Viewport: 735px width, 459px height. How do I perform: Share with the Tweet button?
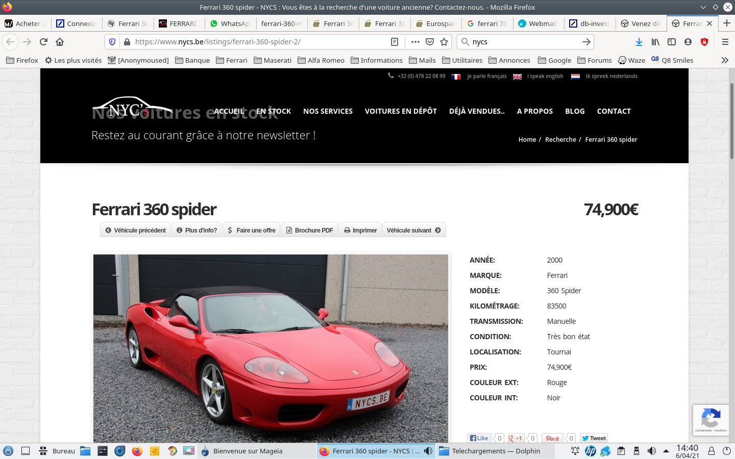click(x=594, y=438)
